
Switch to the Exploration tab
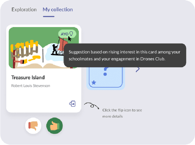click(24, 9)
